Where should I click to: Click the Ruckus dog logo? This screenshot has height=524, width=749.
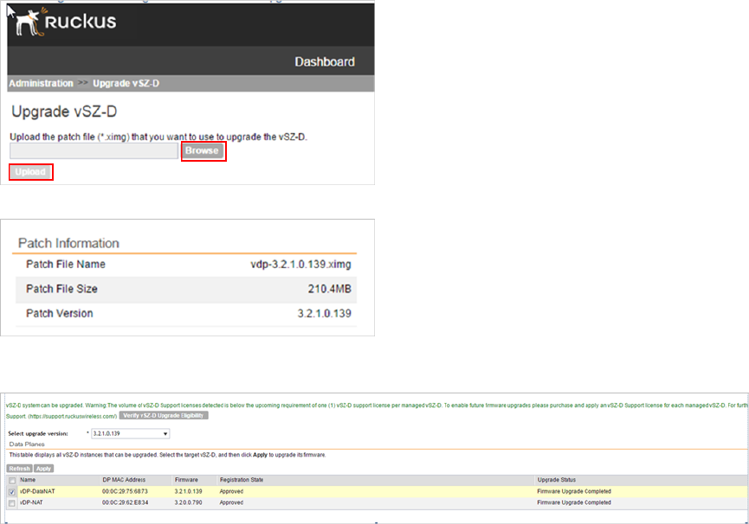point(30,22)
